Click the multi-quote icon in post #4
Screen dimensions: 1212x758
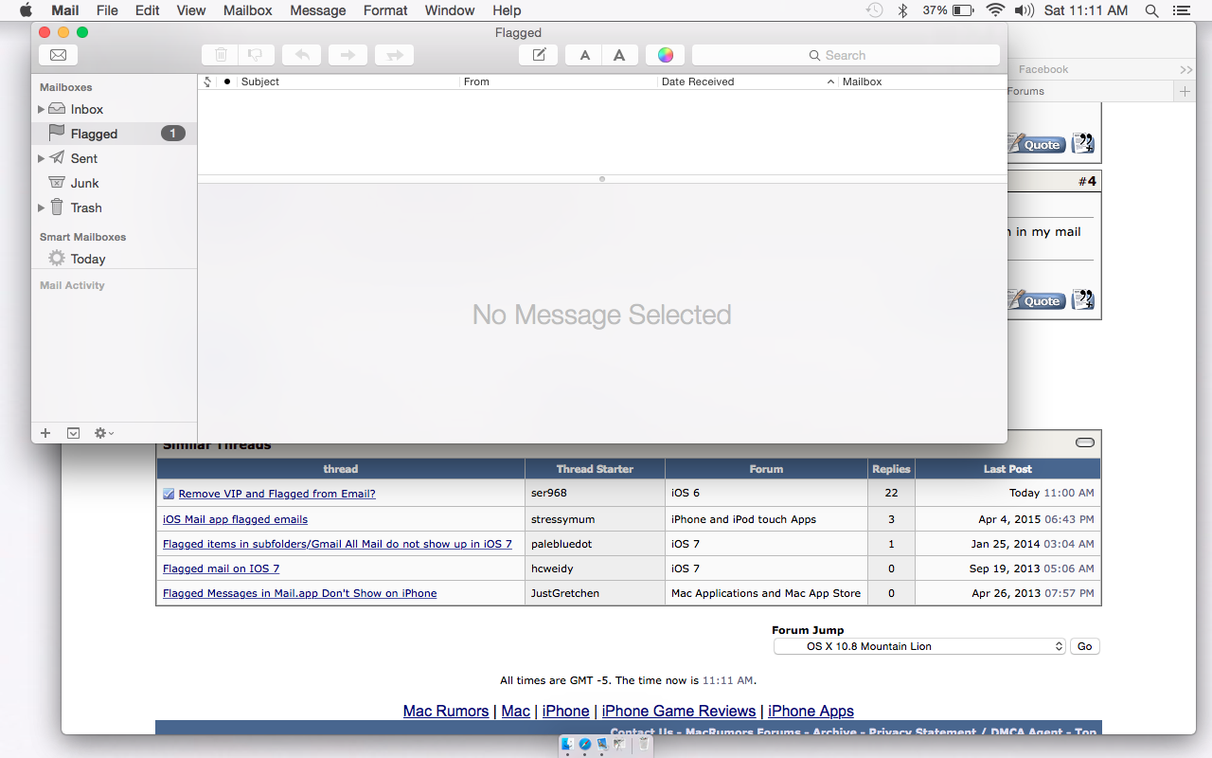click(x=1083, y=299)
